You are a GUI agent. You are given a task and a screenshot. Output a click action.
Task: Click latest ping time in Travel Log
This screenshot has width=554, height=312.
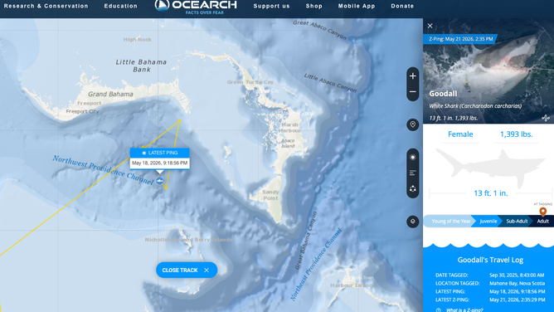(517, 291)
